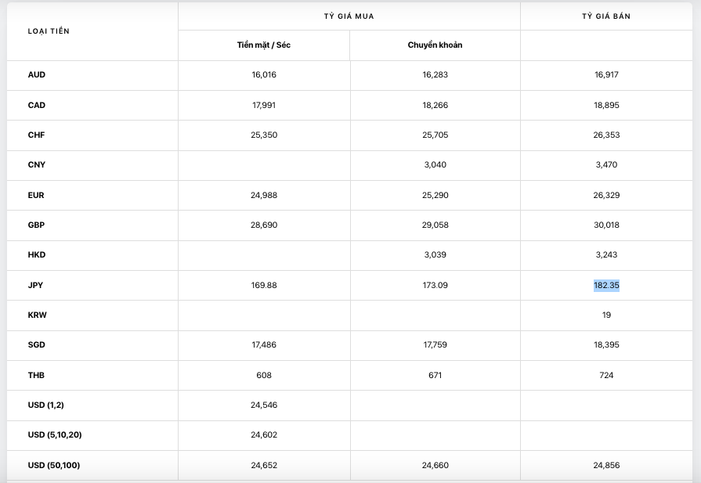
Task: Select the EUR cash buying rate 24,988
Action: click(x=264, y=195)
